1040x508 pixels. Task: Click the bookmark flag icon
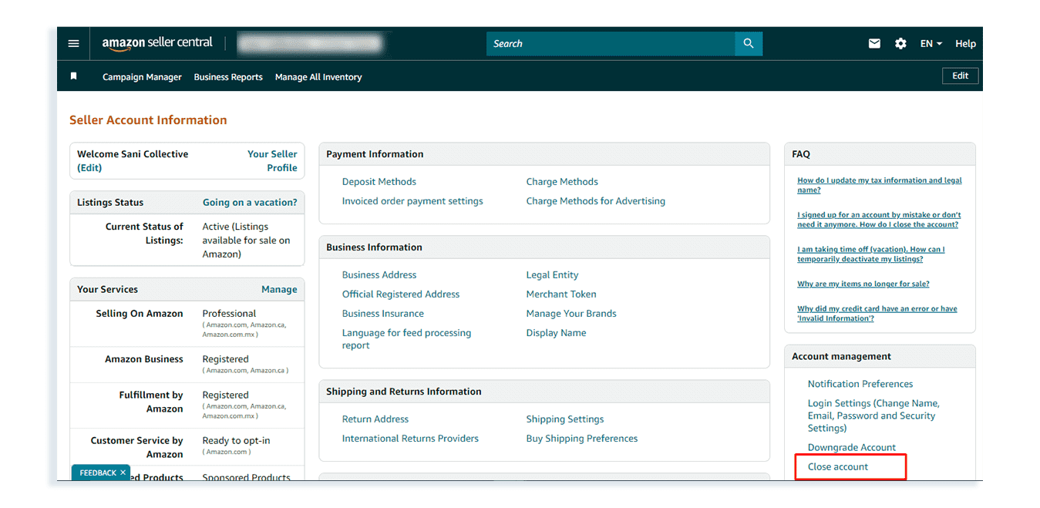pos(74,76)
